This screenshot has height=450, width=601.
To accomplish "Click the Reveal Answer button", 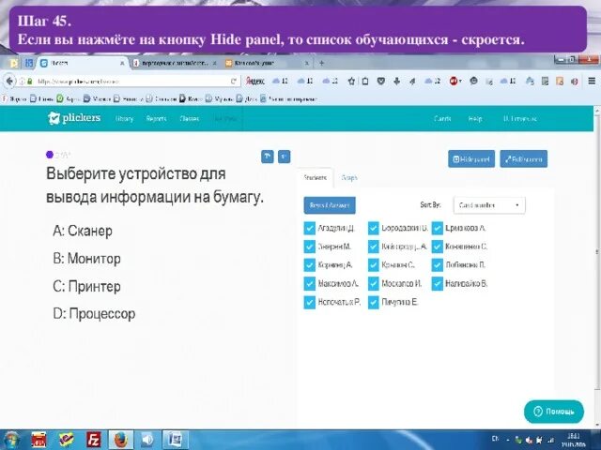I will 330,205.
